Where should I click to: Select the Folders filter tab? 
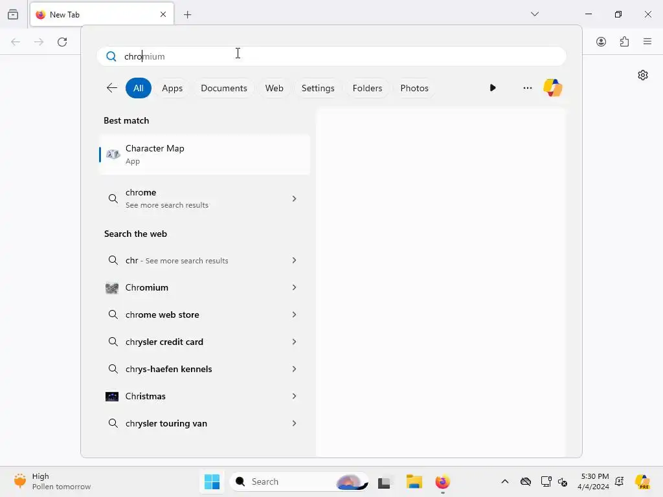(x=367, y=88)
